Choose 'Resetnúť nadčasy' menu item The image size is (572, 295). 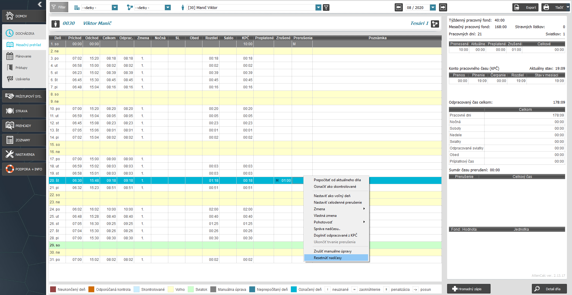click(336, 258)
